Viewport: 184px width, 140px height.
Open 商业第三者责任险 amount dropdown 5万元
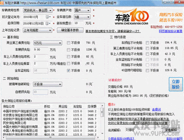tap(48, 43)
